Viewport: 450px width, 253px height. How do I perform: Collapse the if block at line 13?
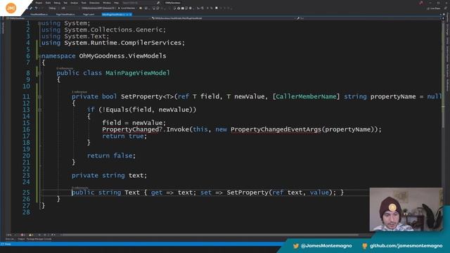pyautogui.click(x=39, y=110)
